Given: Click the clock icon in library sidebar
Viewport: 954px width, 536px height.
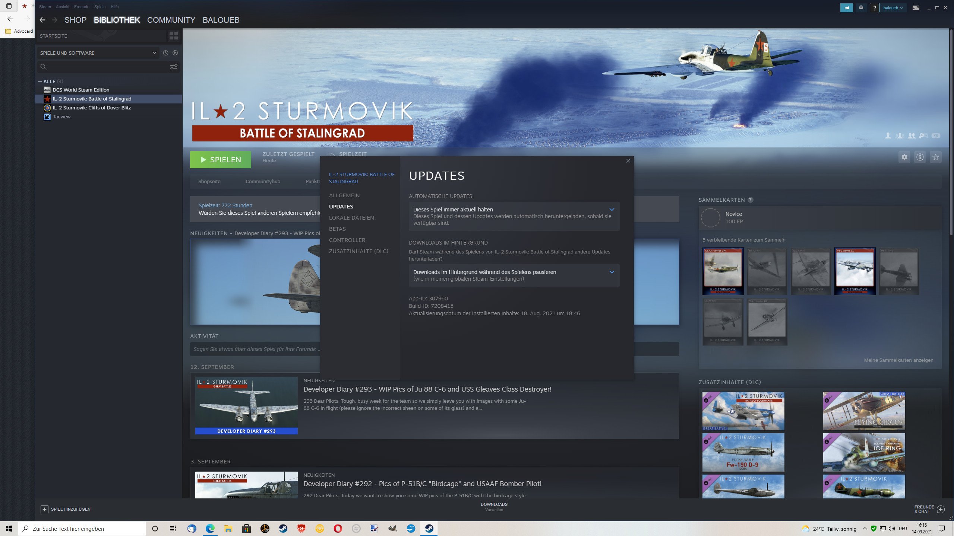Looking at the screenshot, I should [x=165, y=53].
